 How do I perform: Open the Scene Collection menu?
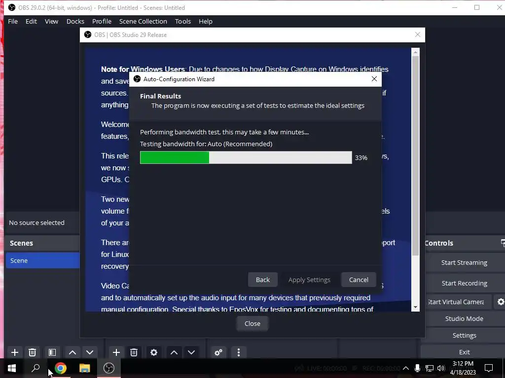tap(143, 21)
